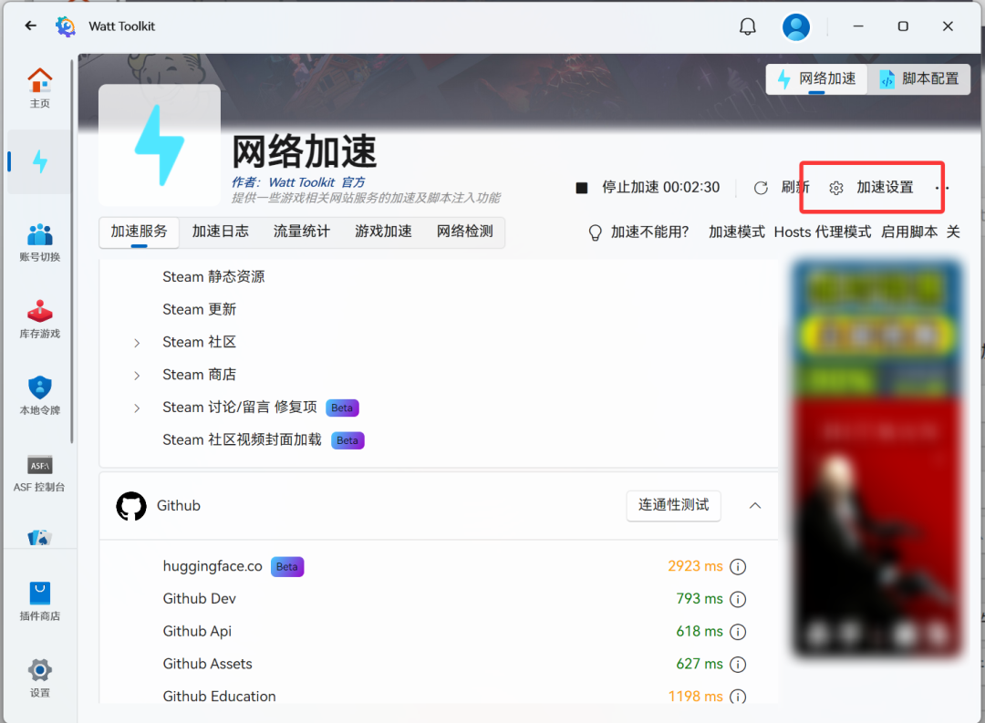
Task: Click the Beta badge beside huggingface.co
Action: tap(287, 566)
